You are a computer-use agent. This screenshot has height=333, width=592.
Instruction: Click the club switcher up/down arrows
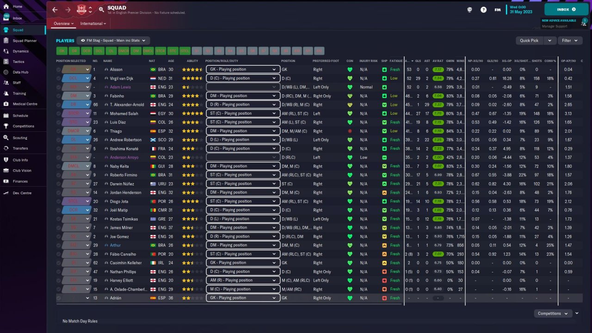tap(90, 9)
